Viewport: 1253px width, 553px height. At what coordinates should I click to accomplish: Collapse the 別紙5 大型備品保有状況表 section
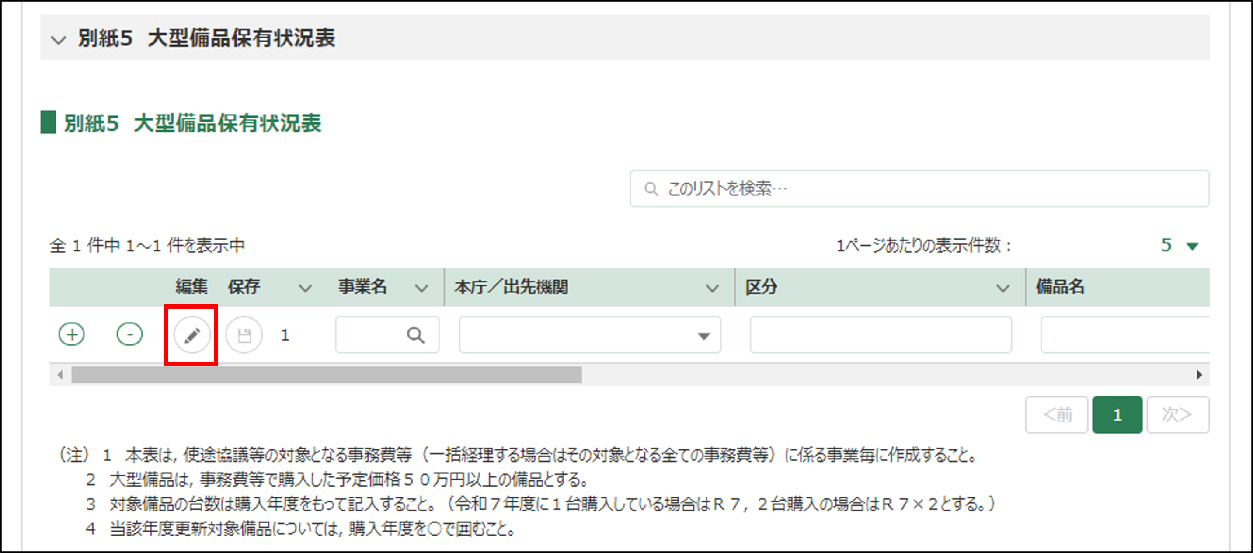pyautogui.click(x=59, y=39)
